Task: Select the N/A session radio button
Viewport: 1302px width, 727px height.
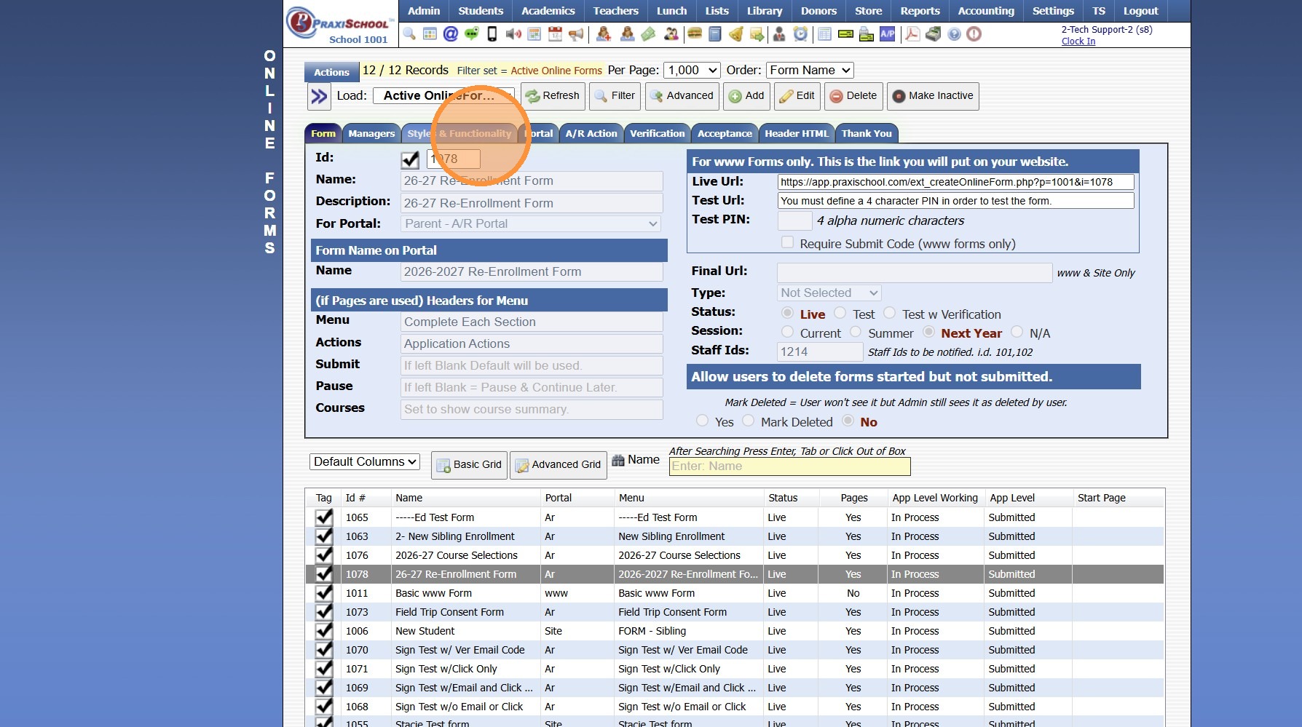Action: 1017,332
